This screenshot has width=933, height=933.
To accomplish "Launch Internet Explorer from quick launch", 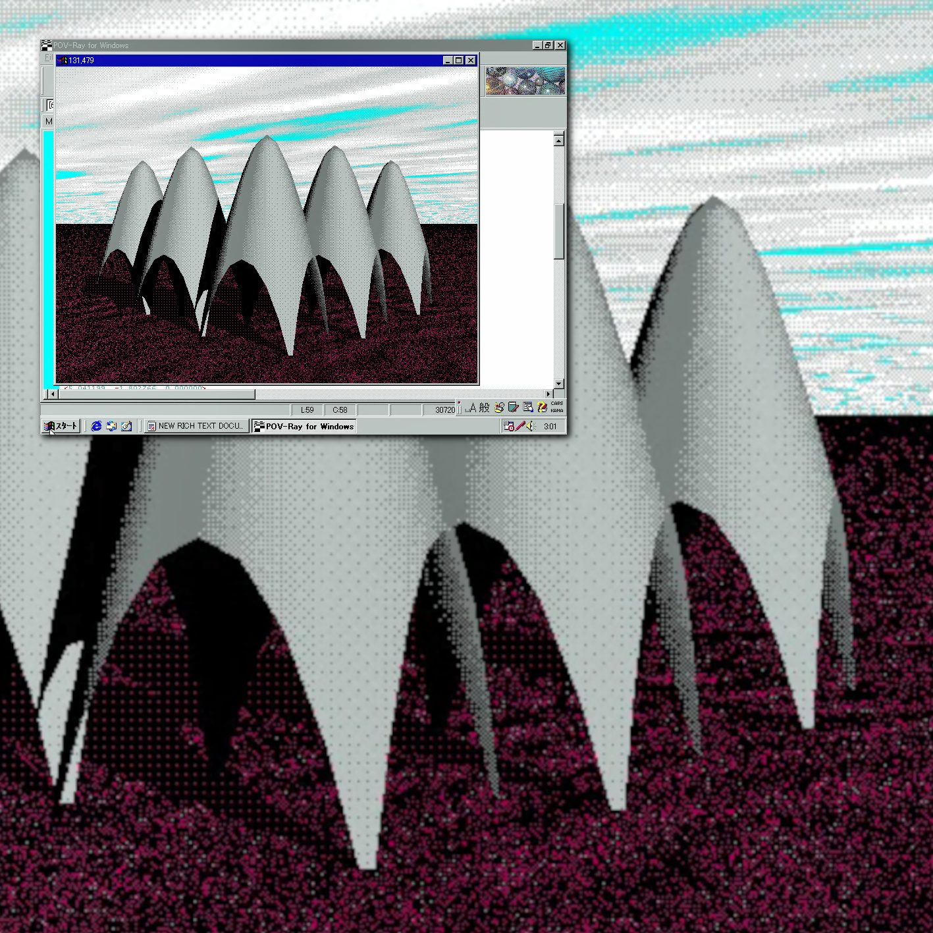I will pos(96,426).
